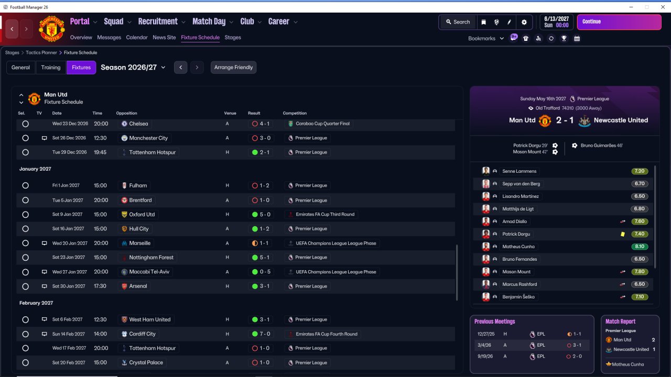Navigate back with the header back arrow
Image resolution: width=671 pixels, height=377 pixels.
12,29
